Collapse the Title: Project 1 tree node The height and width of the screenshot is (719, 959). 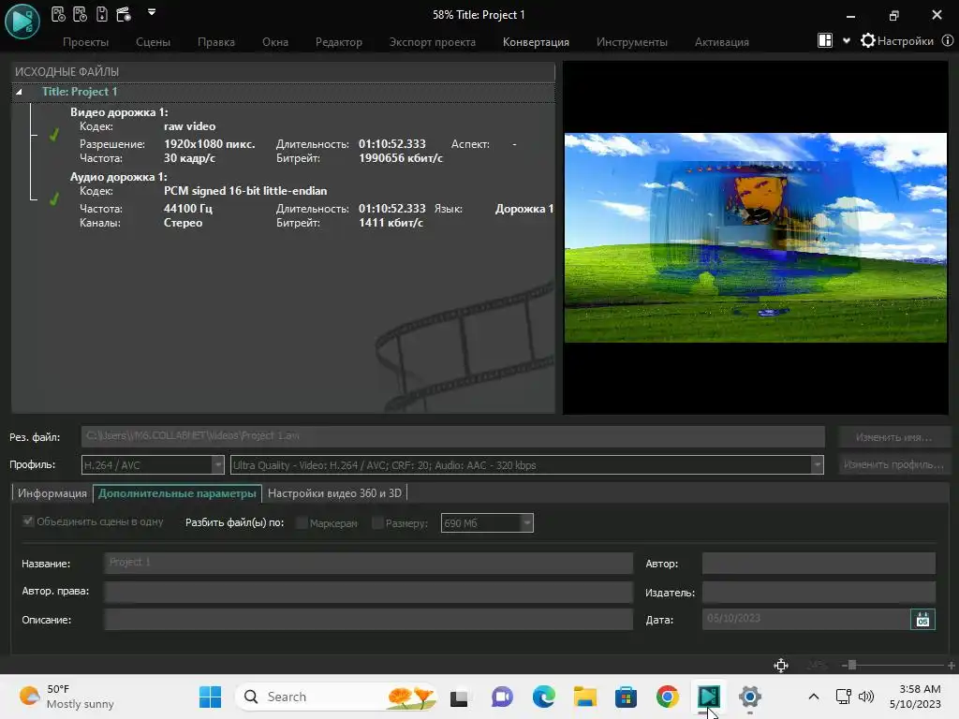[x=19, y=92]
